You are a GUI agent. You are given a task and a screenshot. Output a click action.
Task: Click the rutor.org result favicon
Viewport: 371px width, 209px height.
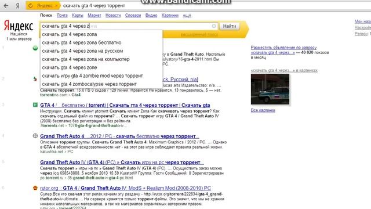coord(35,188)
